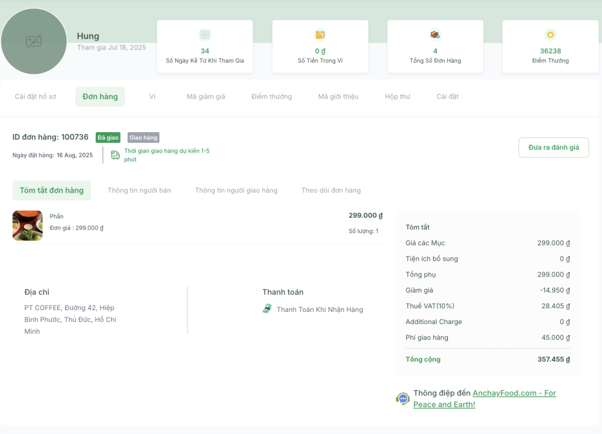
Task: Click the chat support headset icon
Action: (403, 399)
